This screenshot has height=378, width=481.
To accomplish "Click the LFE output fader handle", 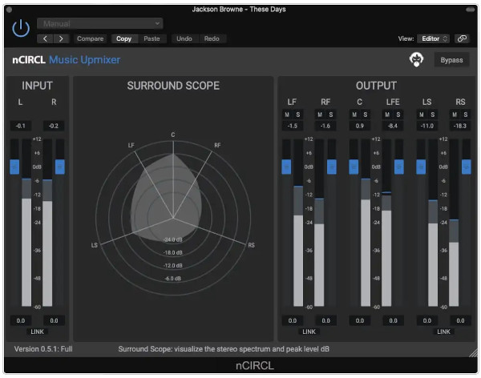I will click(398, 167).
